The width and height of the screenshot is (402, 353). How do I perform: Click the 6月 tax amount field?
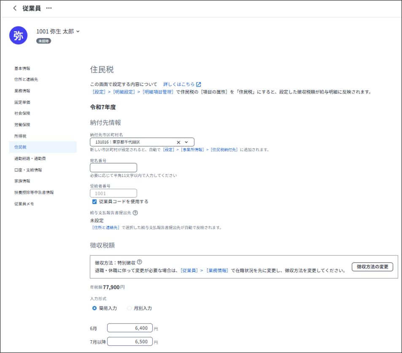130,328
